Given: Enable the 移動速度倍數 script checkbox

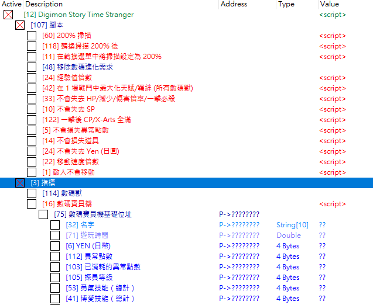Looking at the screenshot, I should 32,162.
